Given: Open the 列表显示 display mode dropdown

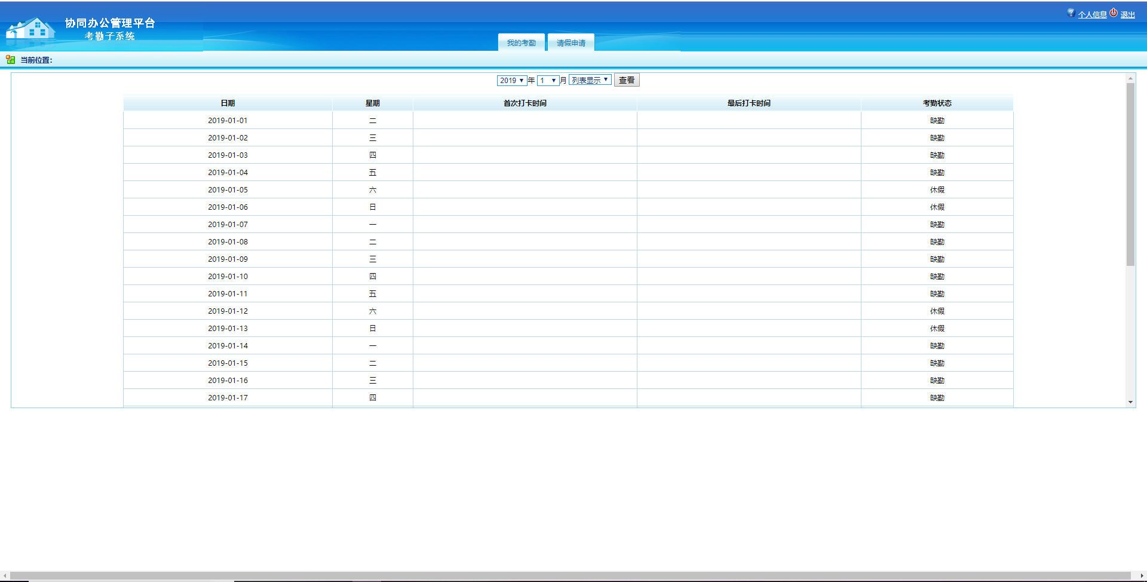Looking at the screenshot, I should [x=590, y=80].
